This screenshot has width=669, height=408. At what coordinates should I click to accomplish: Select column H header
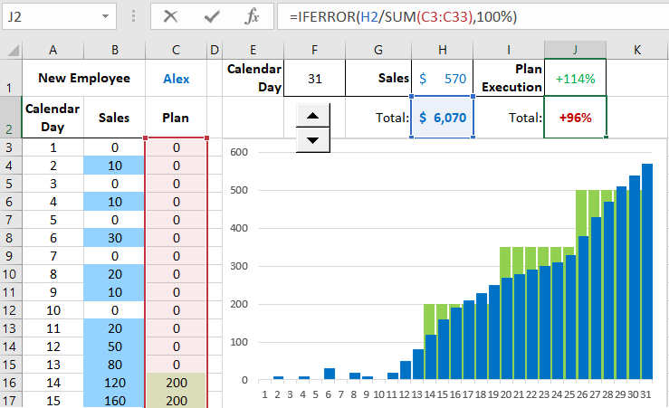point(442,50)
